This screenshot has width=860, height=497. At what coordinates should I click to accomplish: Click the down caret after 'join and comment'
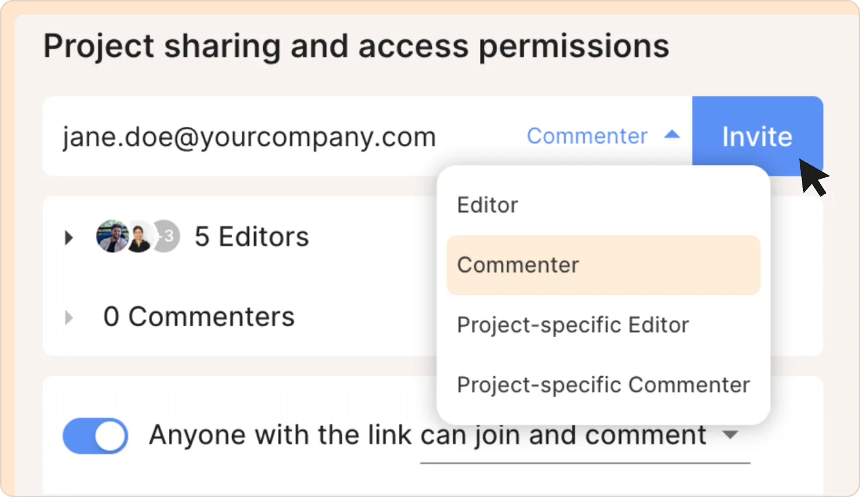(730, 434)
